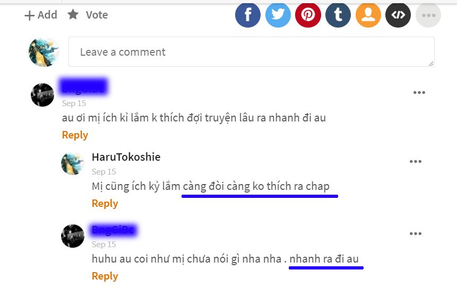Pin story with Pinterest icon

[308, 15]
